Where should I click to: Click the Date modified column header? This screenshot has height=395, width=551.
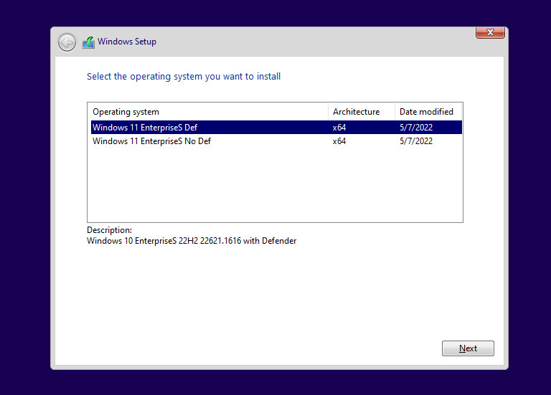click(x=428, y=112)
